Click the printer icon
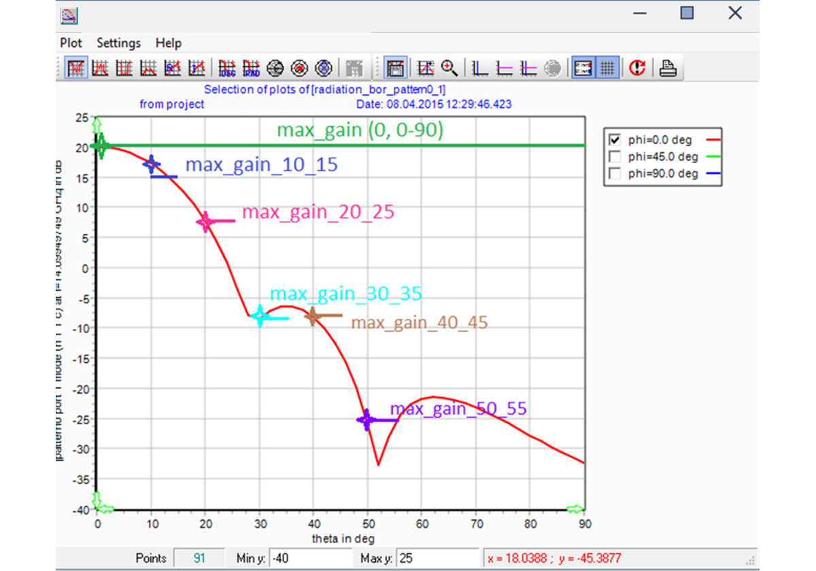Image resolution: width=816 pixels, height=571 pixels. pos(668,68)
